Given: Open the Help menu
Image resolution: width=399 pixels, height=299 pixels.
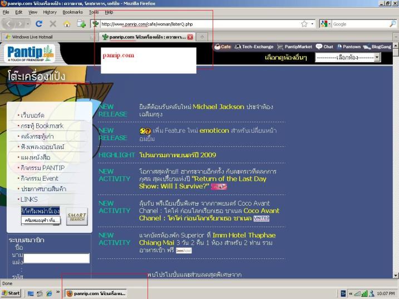Looking at the screenshot, I should pyautogui.click(x=109, y=12).
